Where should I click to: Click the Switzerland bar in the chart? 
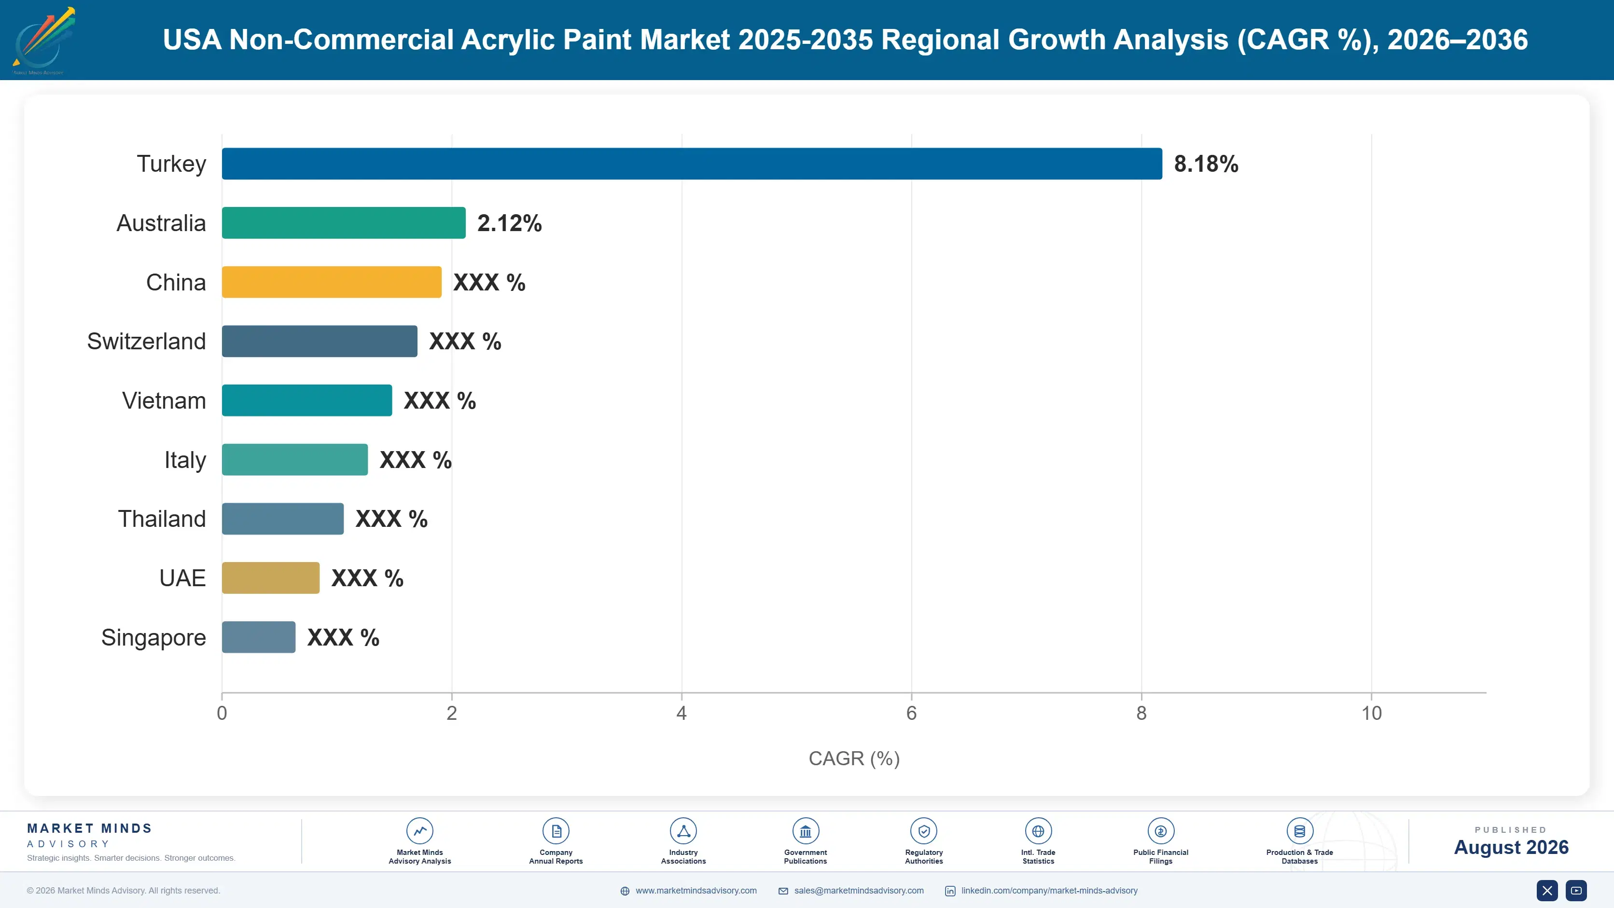320,341
